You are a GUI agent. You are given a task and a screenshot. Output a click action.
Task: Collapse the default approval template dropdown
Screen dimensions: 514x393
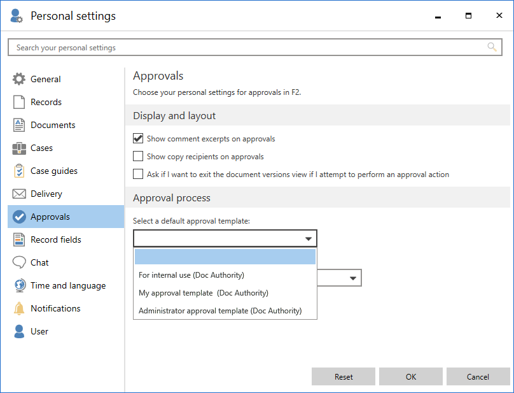pyautogui.click(x=308, y=239)
